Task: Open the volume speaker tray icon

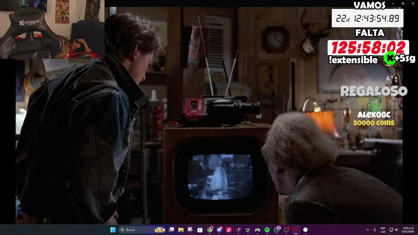Action: 396,230
